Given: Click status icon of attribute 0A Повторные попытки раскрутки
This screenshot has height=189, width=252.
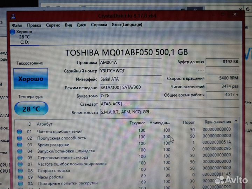Looking at the screenshot, I should pos(21,183).
